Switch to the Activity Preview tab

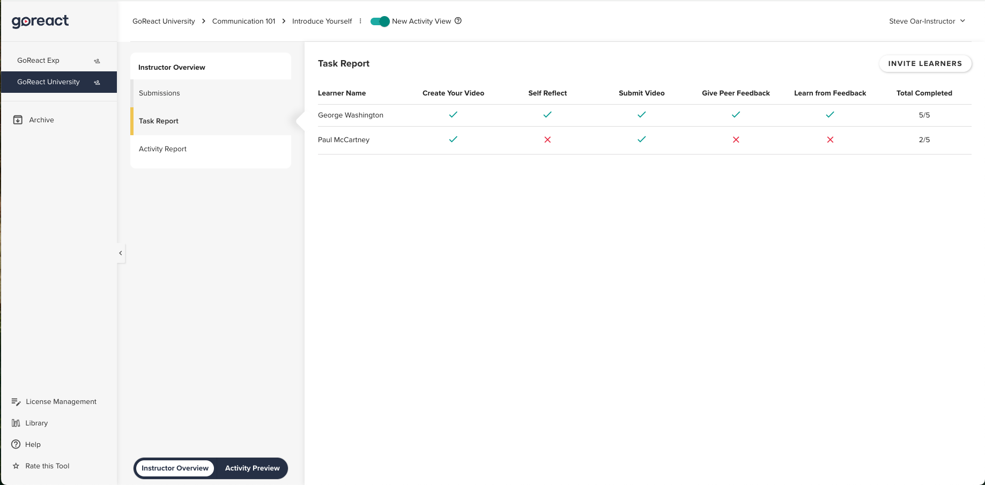(x=252, y=468)
